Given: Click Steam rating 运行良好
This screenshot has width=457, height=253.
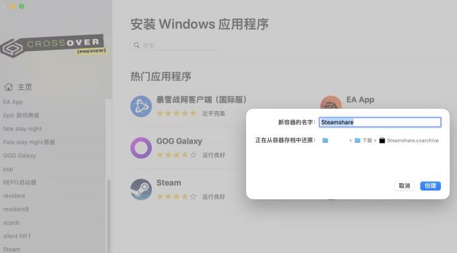Looking at the screenshot, I should coord(191,197).
